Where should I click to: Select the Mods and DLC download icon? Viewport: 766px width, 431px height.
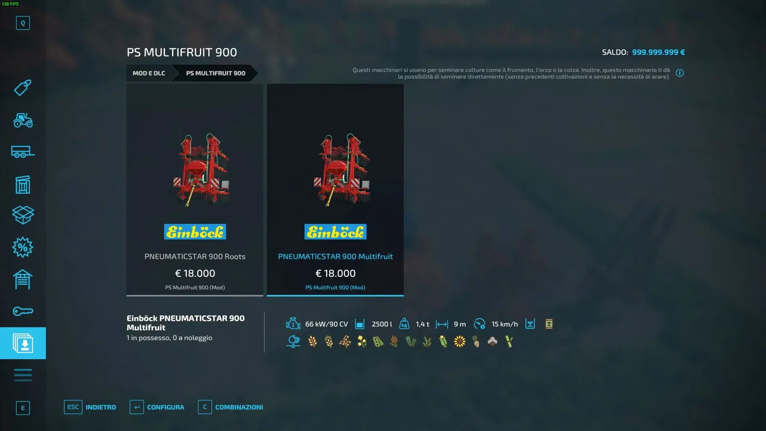(x=23, y=343)
